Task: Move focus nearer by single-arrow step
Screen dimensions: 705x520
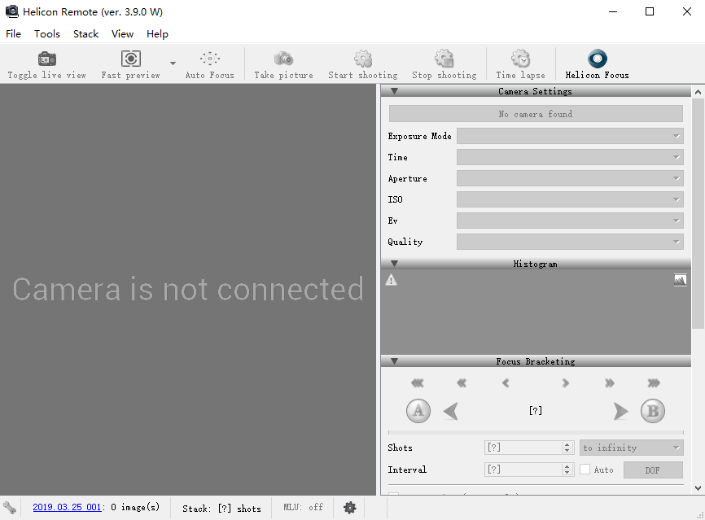Action: click(506, 383)
